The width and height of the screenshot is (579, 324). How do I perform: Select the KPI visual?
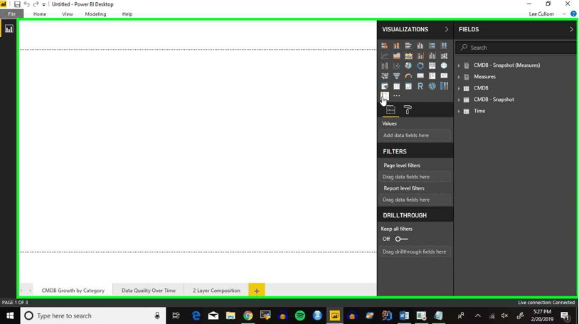(x=444, y=76)
